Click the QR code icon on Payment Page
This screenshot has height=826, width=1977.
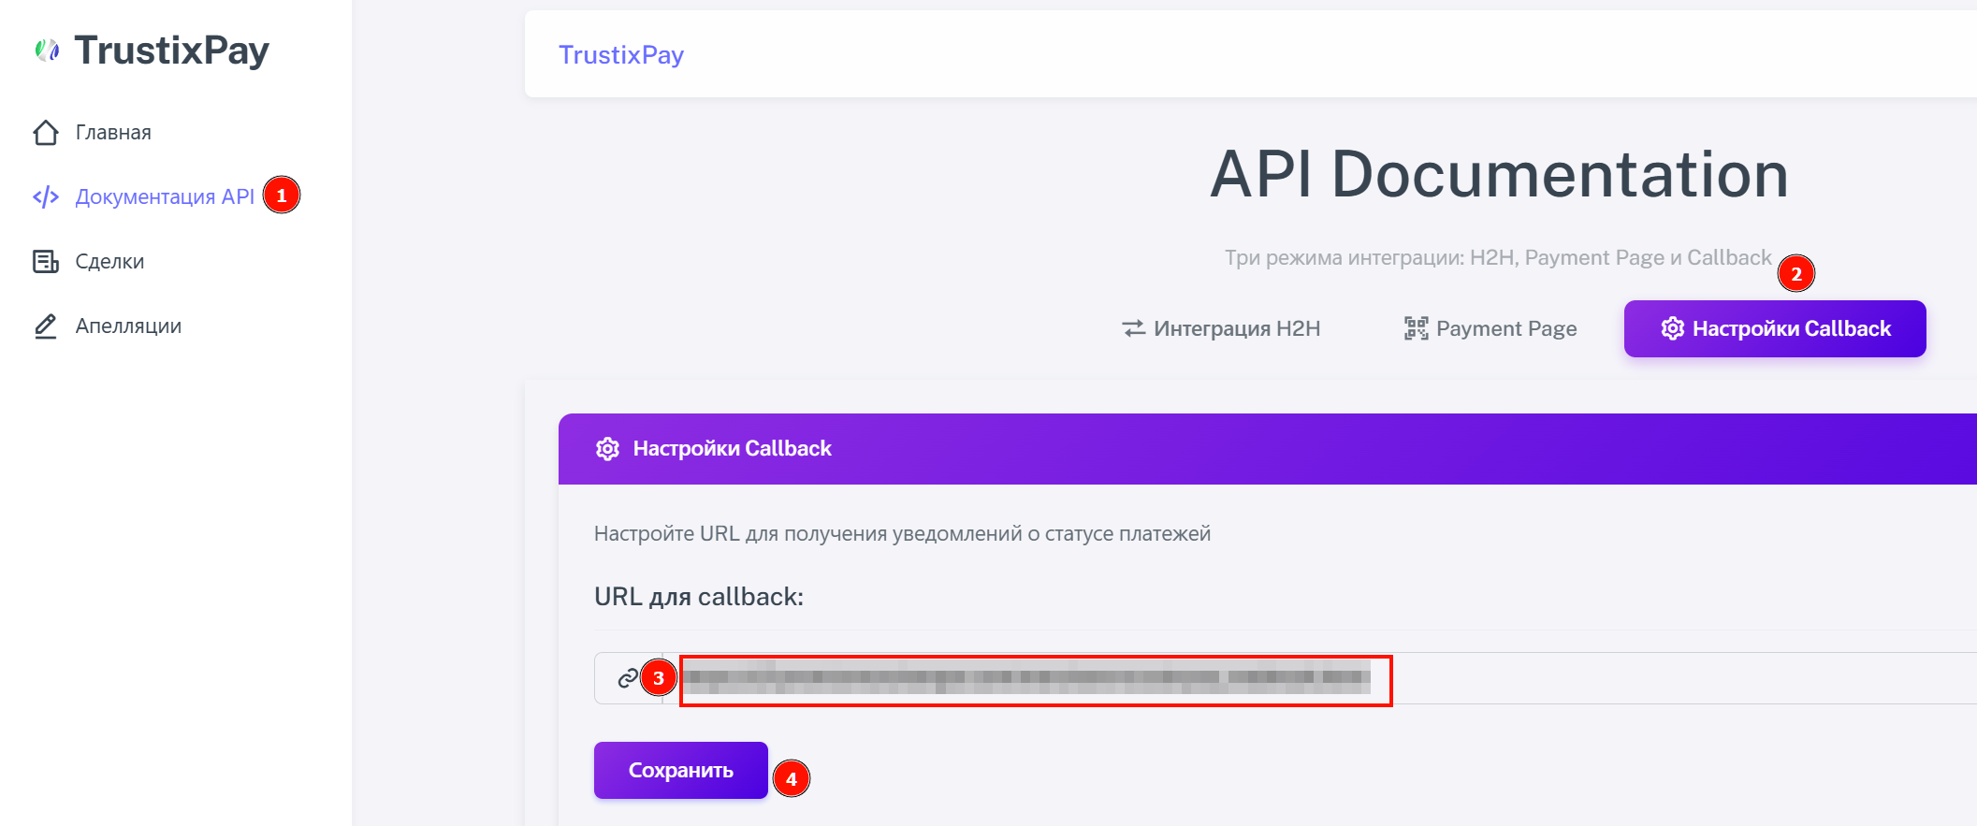(x=1416, y=329)
